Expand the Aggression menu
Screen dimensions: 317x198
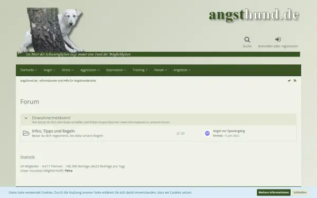(x=90, y=70)
